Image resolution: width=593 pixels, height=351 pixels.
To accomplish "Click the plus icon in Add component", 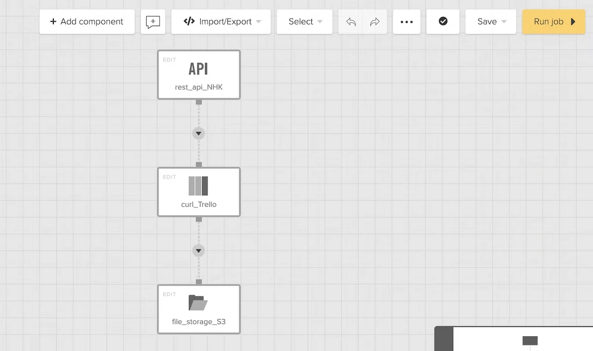I will (x=53, y=22).
